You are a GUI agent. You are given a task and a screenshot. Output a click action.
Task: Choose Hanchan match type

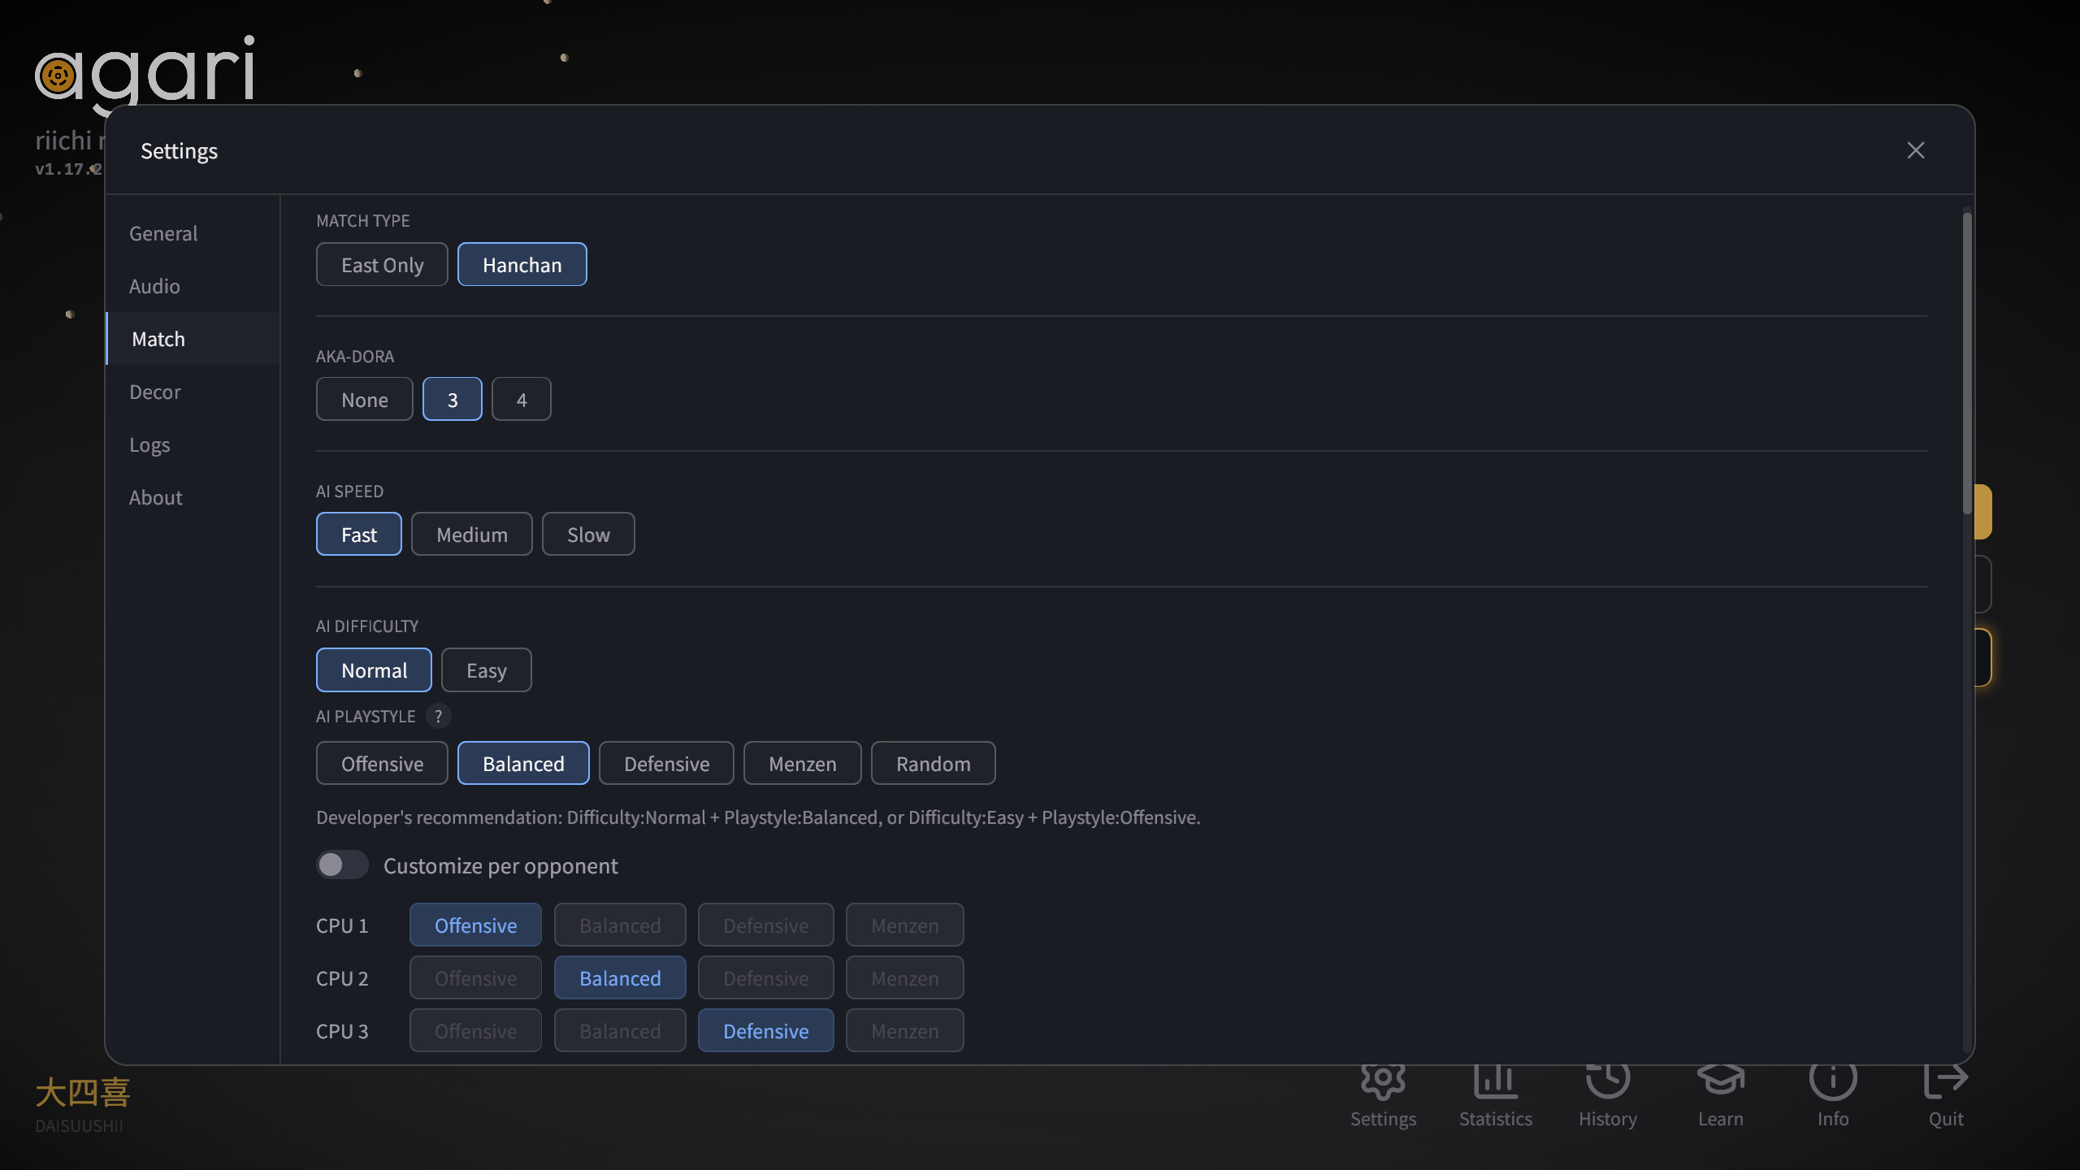pos(522,265)
